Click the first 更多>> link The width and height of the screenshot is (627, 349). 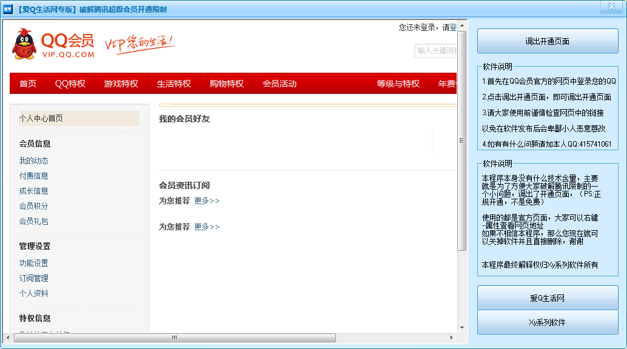click(x=207, y=201)
